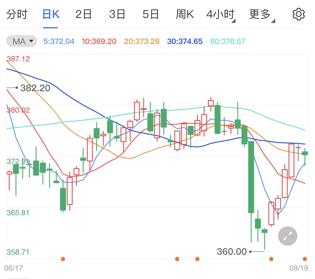Open the chart settings gear icon
Viewport: 315px width, 279px height.
coord(298,14)
